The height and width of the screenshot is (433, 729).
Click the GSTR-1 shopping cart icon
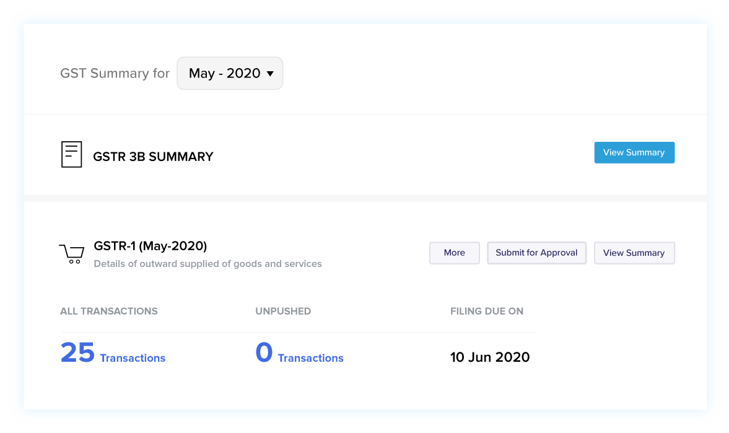72,254
